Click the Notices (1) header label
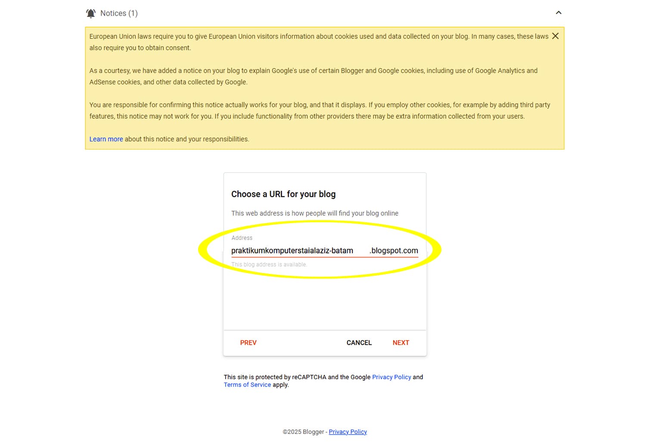 (x=119, y=13)
